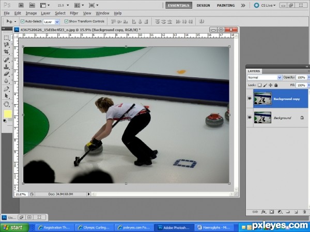This screenshot has height=232, width=310.
Task: Select the Path Selection arrow tool
Action: [7, 96]
